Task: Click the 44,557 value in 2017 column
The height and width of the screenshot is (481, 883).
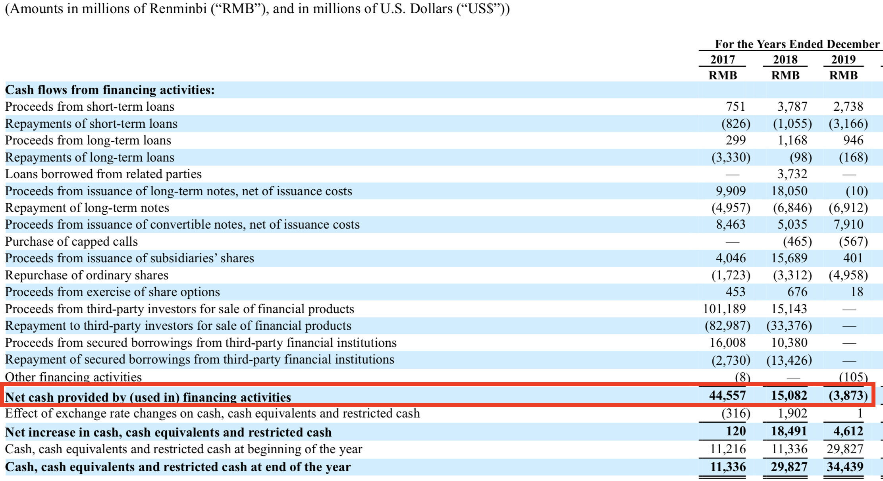Action: click(x=727, y=395)
